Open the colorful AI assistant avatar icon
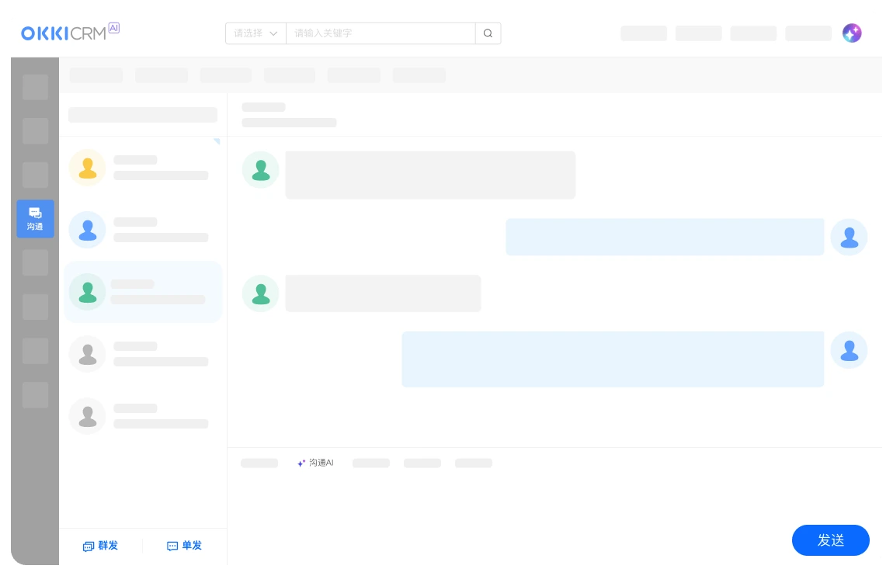Screen dimensions: 893x576 pyautogui.click(x=852, y=33)
